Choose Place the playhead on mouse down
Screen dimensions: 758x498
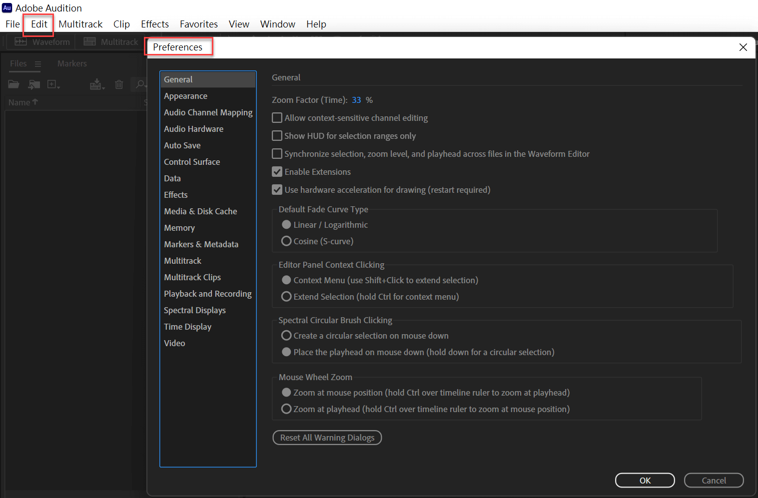click(286, 352)
